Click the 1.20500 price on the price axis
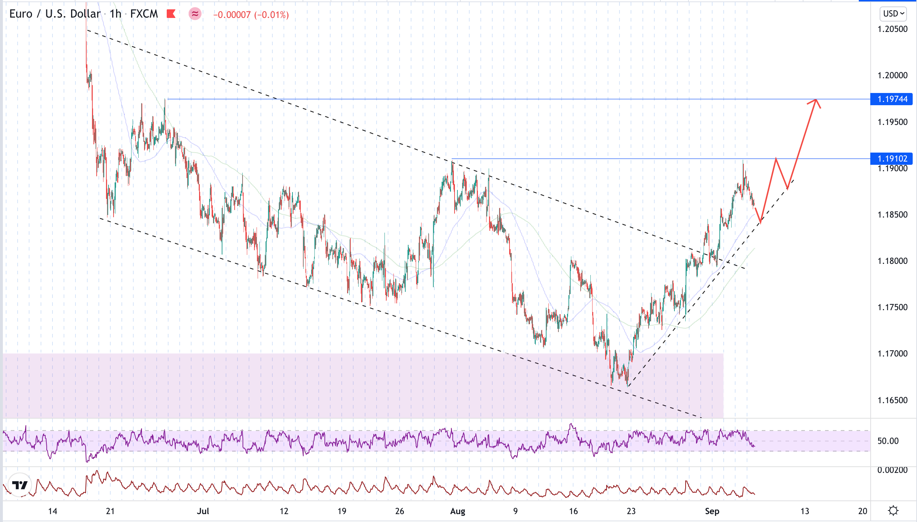 tap(892, 29)
